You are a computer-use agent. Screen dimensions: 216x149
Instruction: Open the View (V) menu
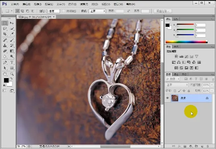[106, 4]
